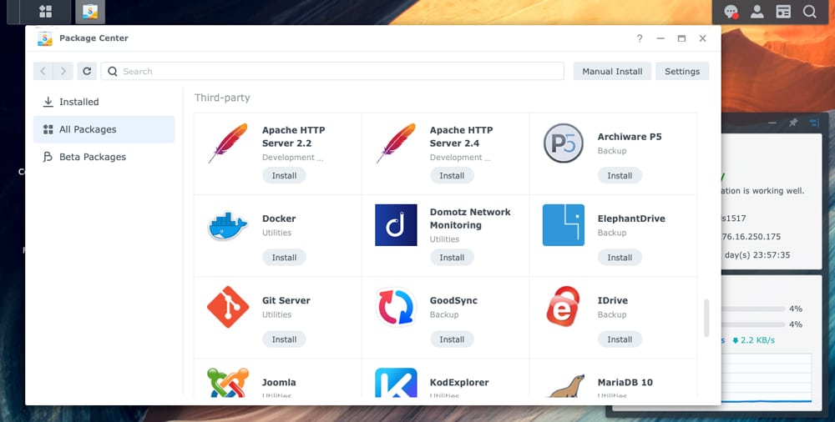
Task: Open the KodExplorer package title
Action: click(459, 383)
